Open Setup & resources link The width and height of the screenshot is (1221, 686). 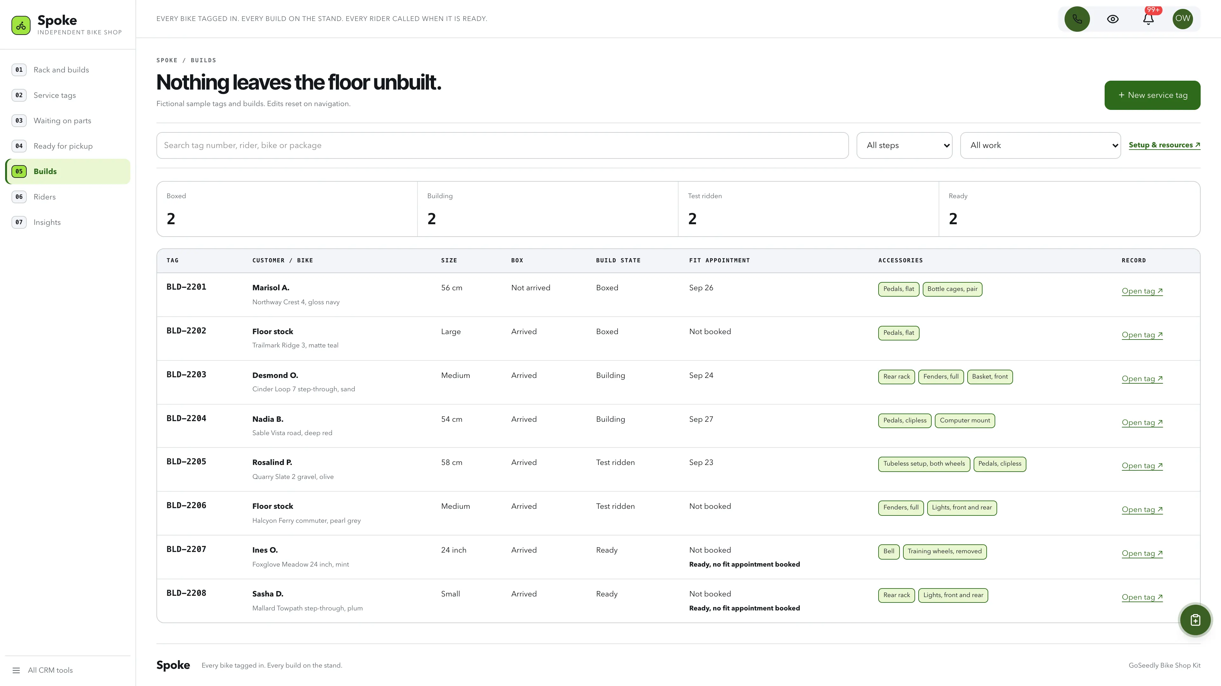coord(1164,145)
